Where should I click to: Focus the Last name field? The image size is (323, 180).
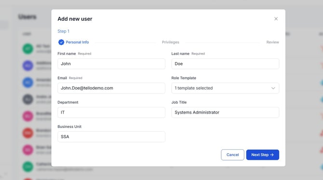[x=225, y=64]
